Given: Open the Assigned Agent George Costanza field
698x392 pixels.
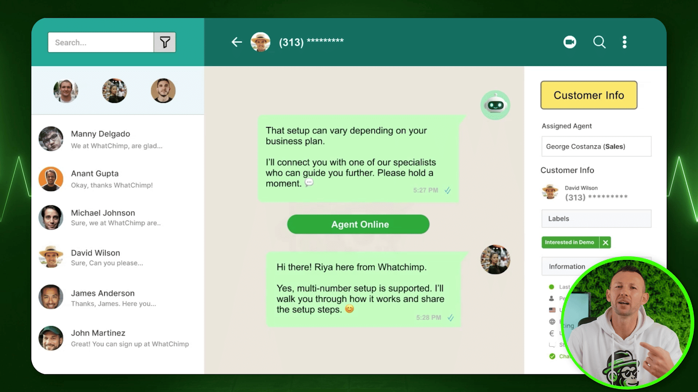Looking at the screenshot, I should click(596, 146).
